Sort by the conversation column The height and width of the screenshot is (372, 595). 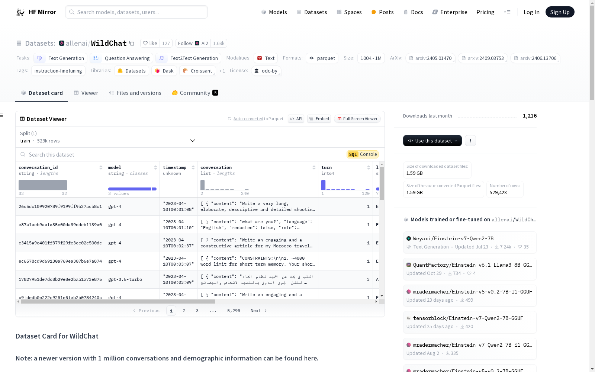coord(314,167)
